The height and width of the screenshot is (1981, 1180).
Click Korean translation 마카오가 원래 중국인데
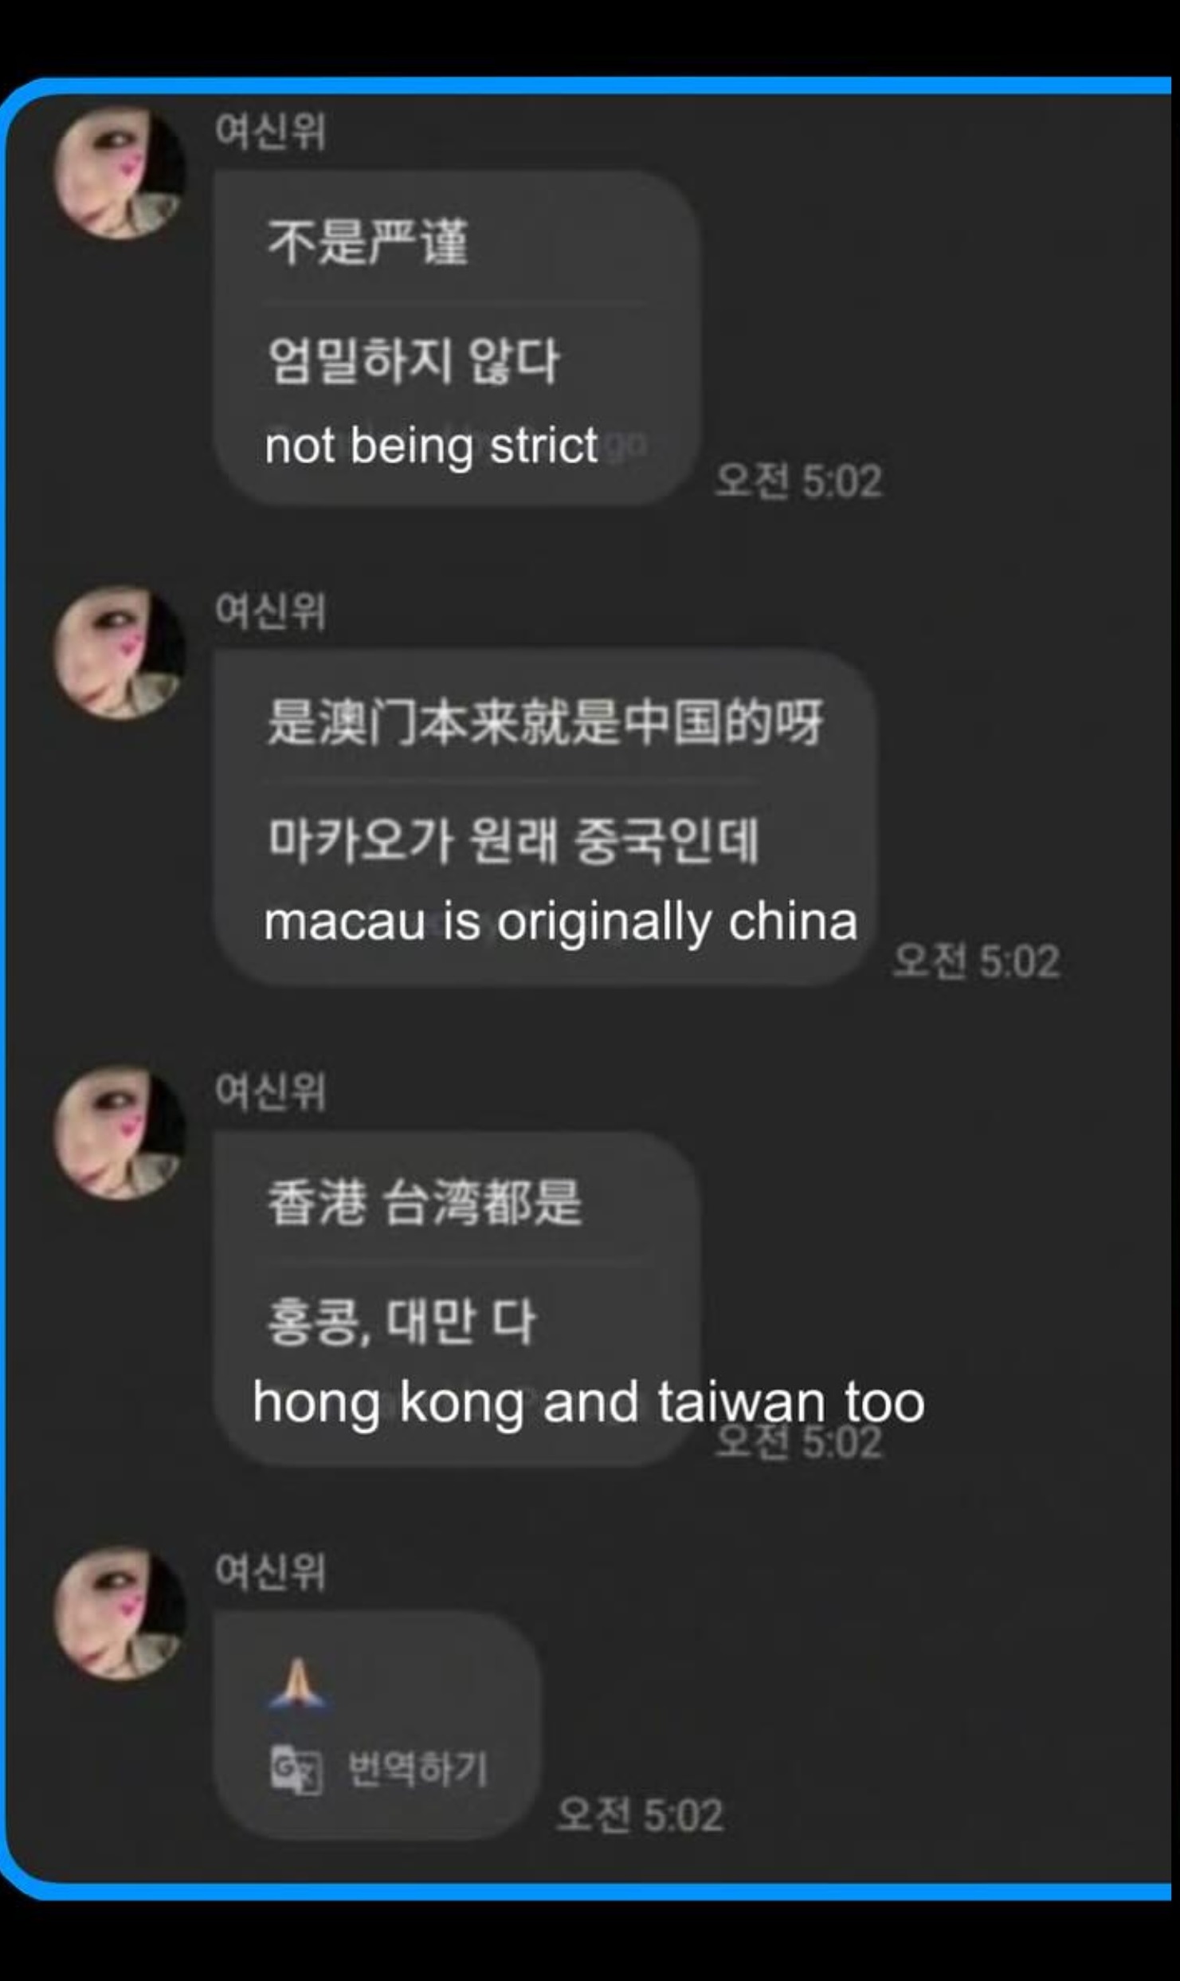pyautogui.click(x=512, y=840)
